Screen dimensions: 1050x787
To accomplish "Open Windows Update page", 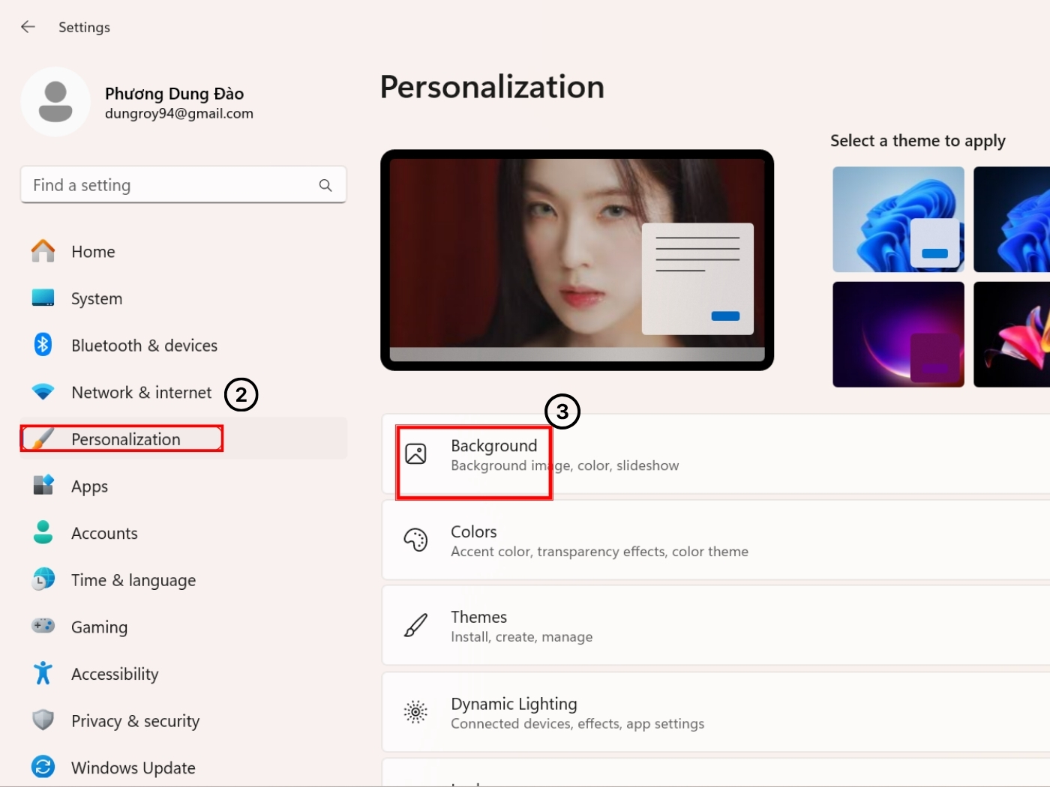I will (x=184, y=768).
